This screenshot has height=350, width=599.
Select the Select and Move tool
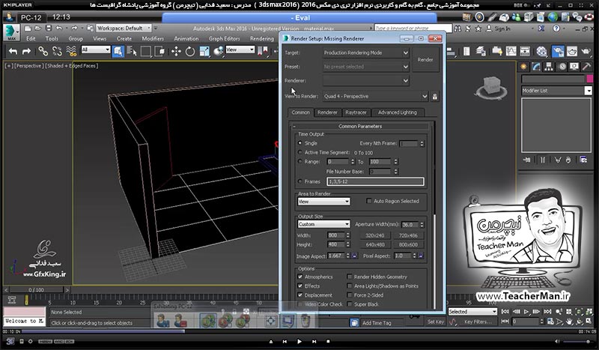[176, 51]
